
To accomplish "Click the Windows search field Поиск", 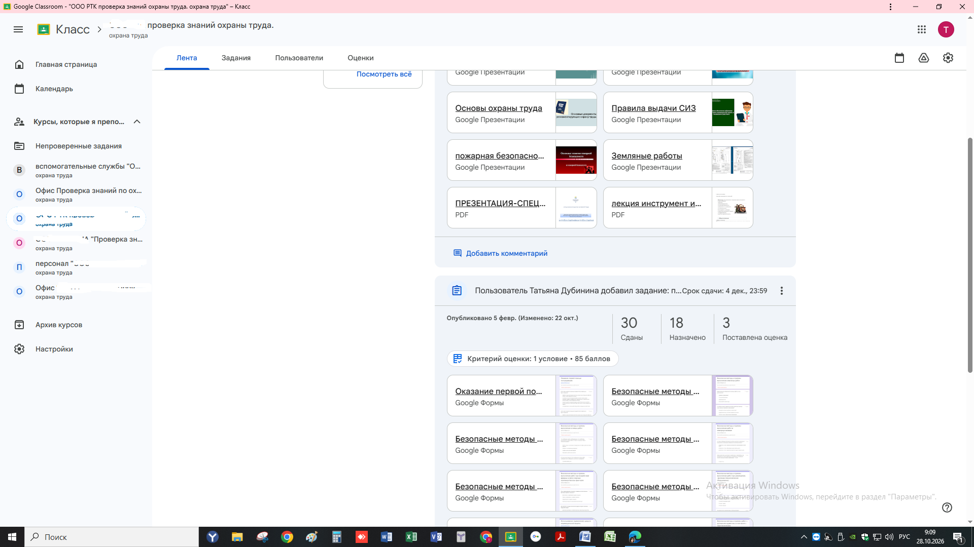I will (x=112, y=537).
